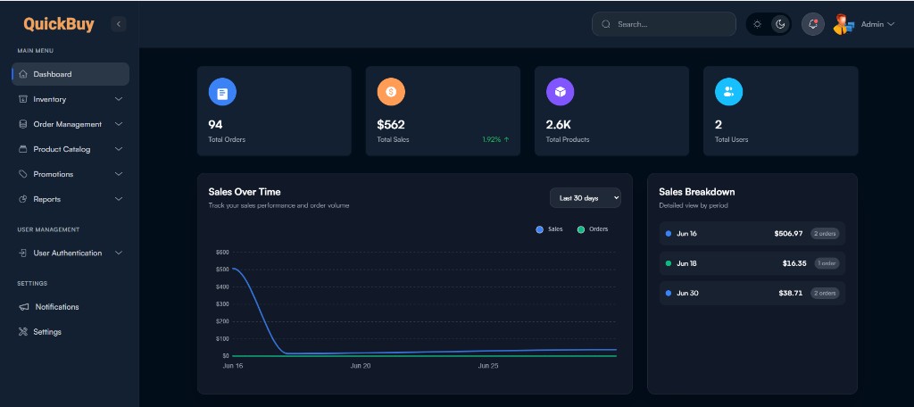
Task: Click the QuickBuy logo link
Action: click(59, 24)
